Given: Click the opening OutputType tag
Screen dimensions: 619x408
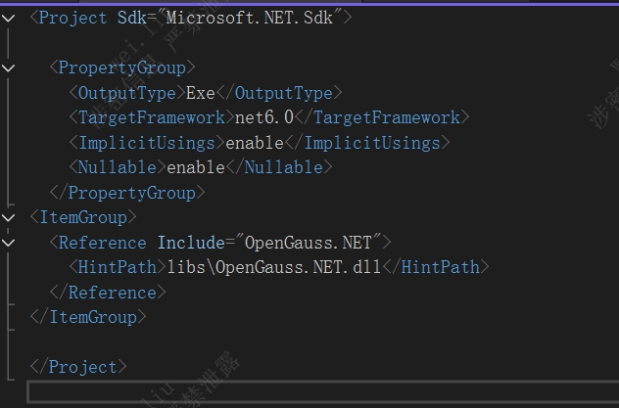Looking at the screenshot, I should (x=127, y=93).
